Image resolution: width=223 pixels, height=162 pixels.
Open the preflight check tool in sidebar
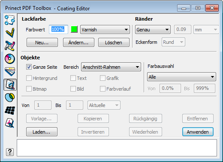coord(10,20)
